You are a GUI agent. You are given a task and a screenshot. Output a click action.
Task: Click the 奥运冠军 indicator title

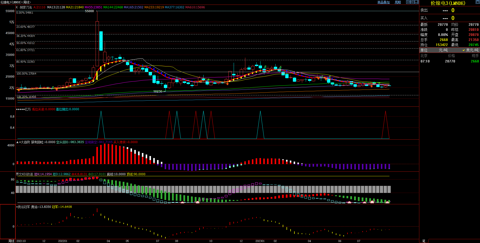[24, 207]
